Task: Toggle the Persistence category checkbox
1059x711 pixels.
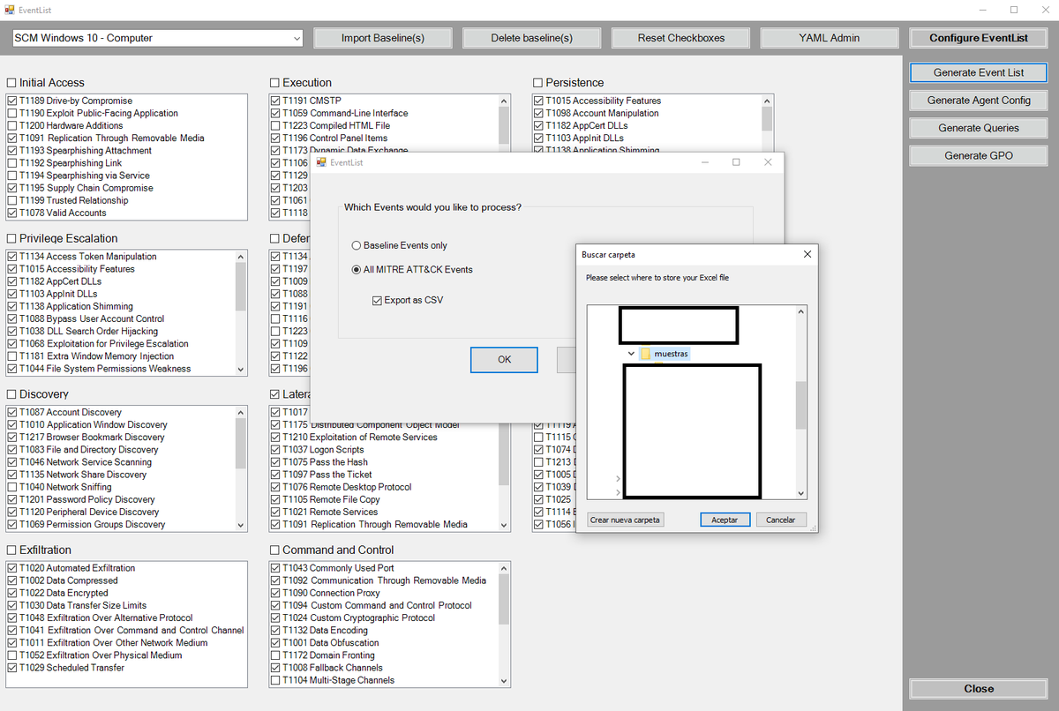Action: click(x=537, y=83)
